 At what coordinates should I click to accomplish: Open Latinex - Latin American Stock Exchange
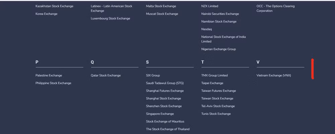coord(112,9)
